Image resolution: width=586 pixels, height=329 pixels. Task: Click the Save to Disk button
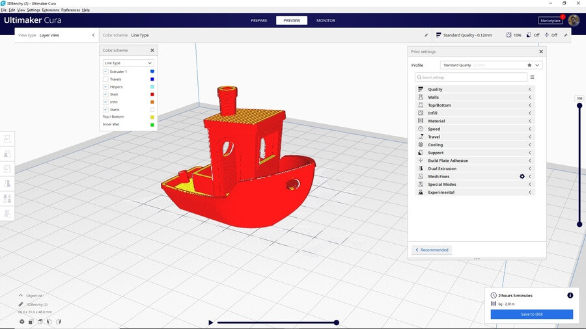point(531,314)
